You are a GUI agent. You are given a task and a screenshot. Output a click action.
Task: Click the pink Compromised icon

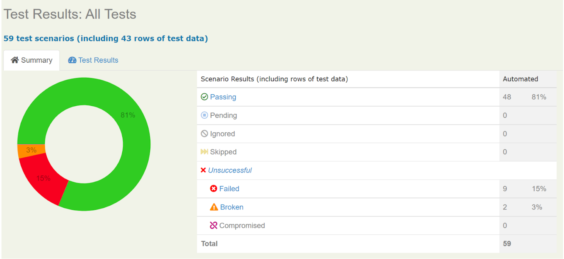click(214, 225)
